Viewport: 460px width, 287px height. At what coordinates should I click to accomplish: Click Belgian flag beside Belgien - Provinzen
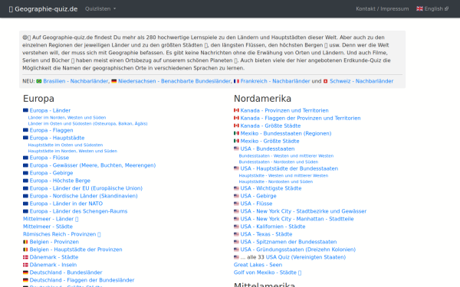tap(25, 242)
